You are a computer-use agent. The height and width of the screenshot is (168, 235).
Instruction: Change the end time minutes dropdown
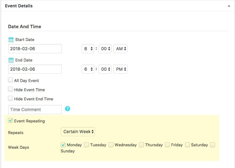[105, 69]
